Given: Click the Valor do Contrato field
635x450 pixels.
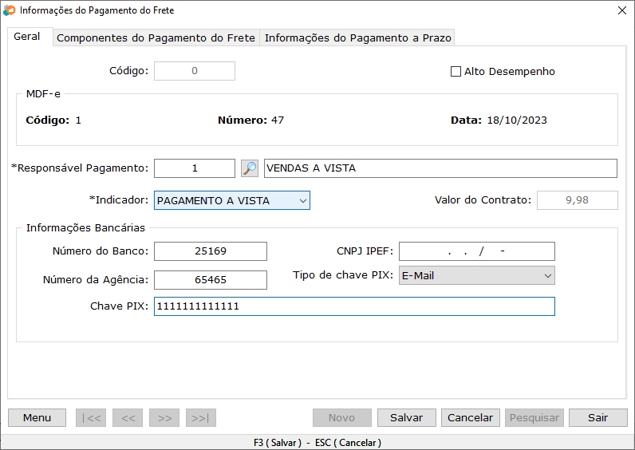Looking at the screenshot, I should pyautogui.click(x=578, y=200).
